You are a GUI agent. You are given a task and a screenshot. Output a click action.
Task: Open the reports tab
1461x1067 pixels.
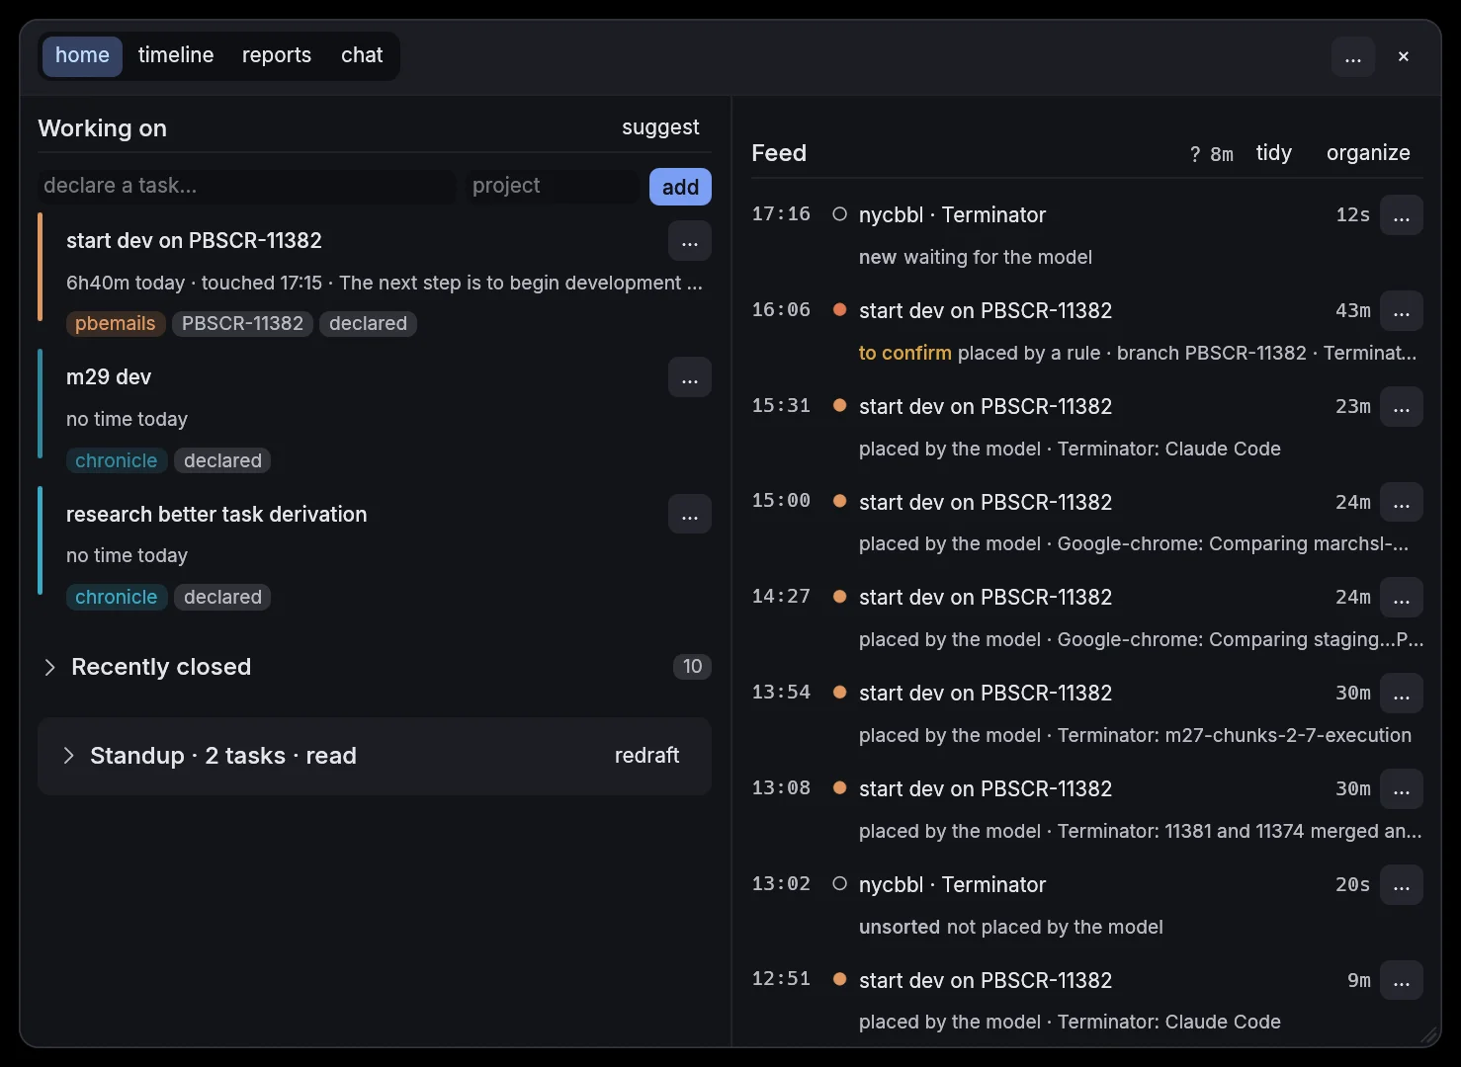click(277, 55)
